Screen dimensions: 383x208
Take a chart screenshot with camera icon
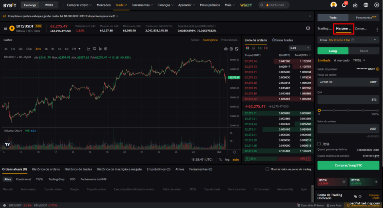tap(226, 49)
